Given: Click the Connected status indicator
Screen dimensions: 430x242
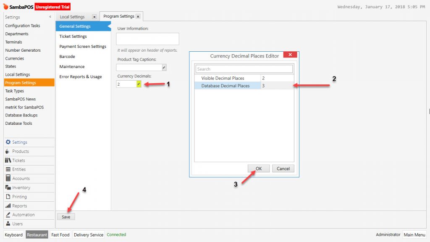Looking at the screenshot, I should click(x=116, y=234).
